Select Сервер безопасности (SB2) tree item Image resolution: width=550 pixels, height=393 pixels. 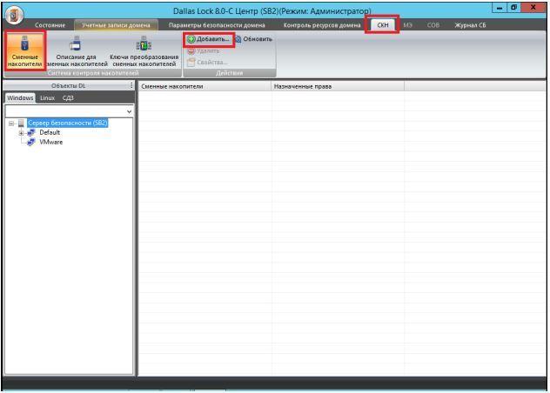[67, 123]
